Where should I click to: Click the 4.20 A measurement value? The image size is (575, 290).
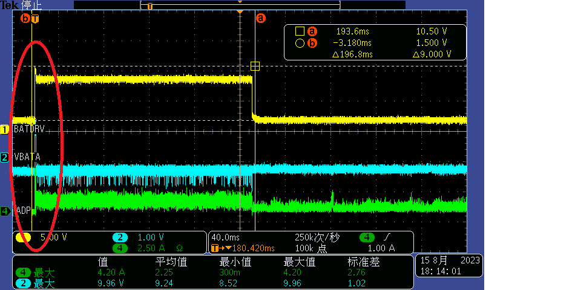point(111,272)
